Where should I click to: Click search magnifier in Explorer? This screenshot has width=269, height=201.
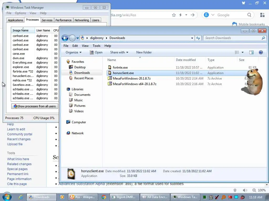click(263, 38)
